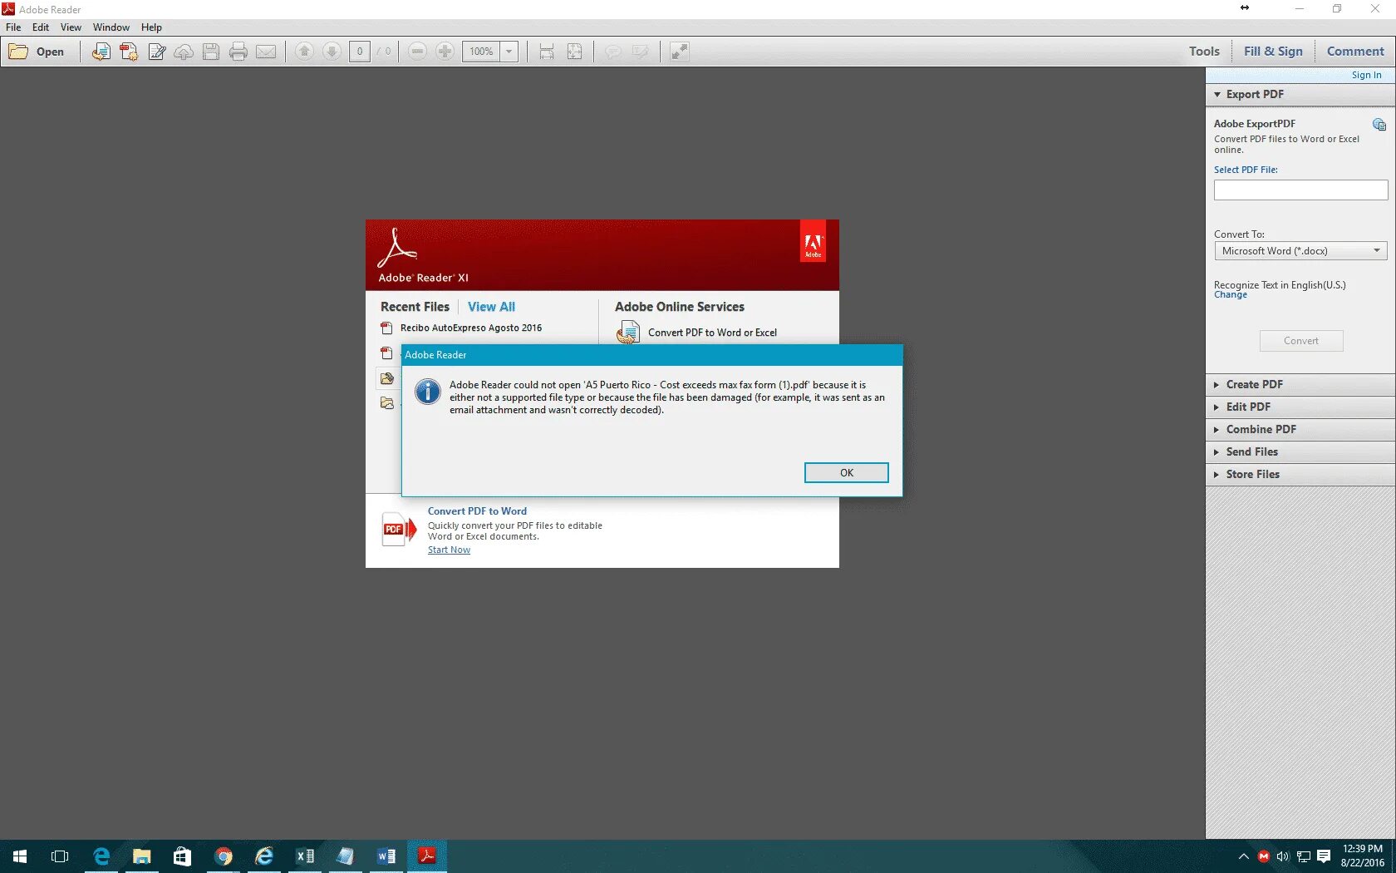
Task: Open Microsoft Edge from the taskbar
Action: point(101,856)
